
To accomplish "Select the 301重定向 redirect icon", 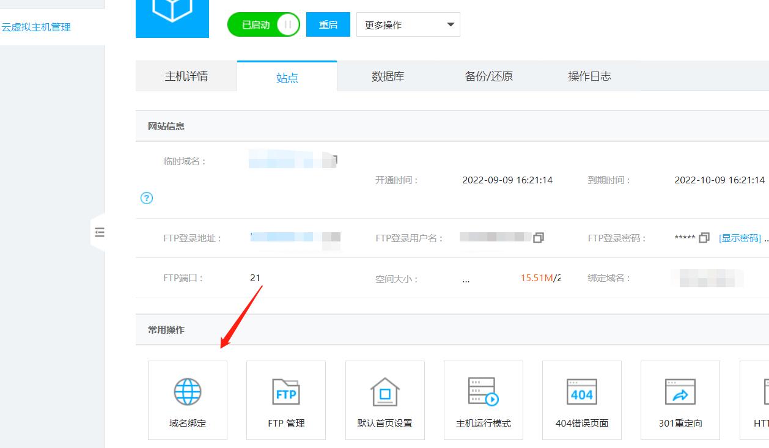I will pos(680,400).
